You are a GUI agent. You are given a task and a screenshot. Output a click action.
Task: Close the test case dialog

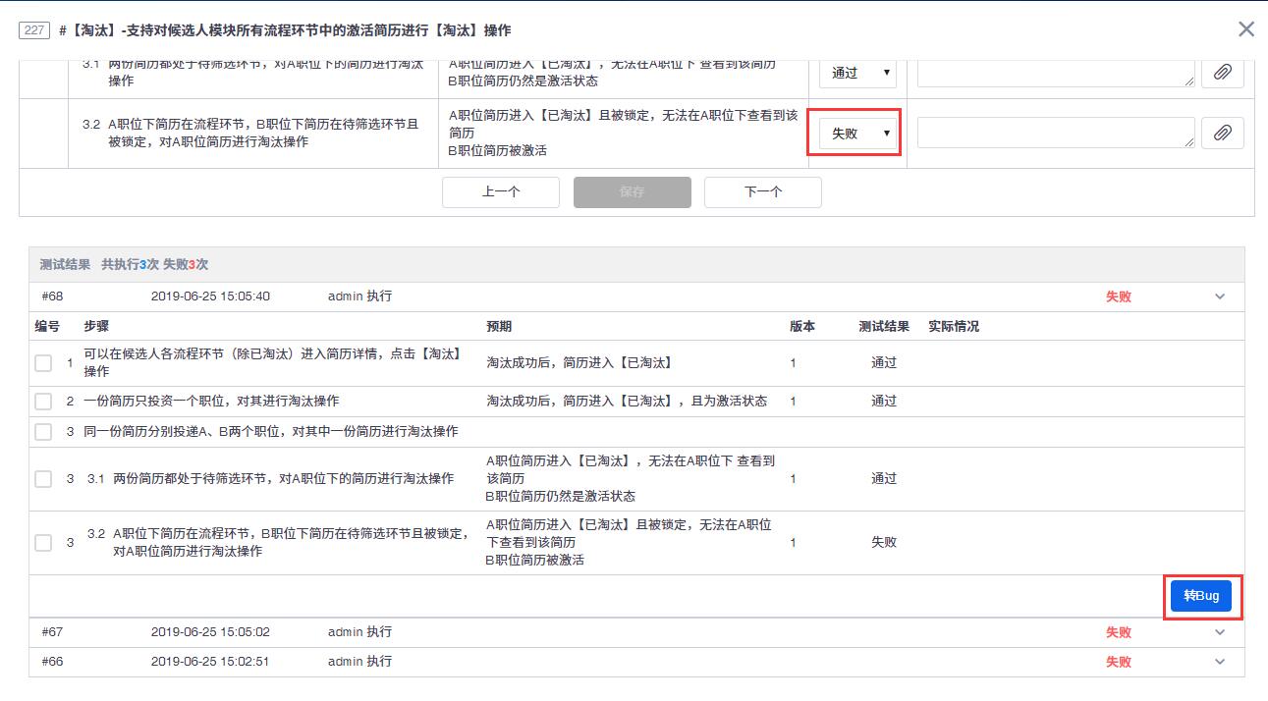click(x=1245, y=29)
